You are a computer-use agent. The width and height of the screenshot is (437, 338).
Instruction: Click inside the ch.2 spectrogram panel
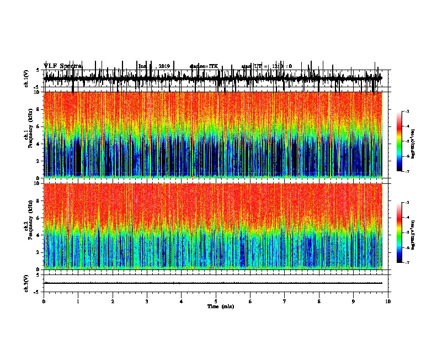(x=213, y=226)
